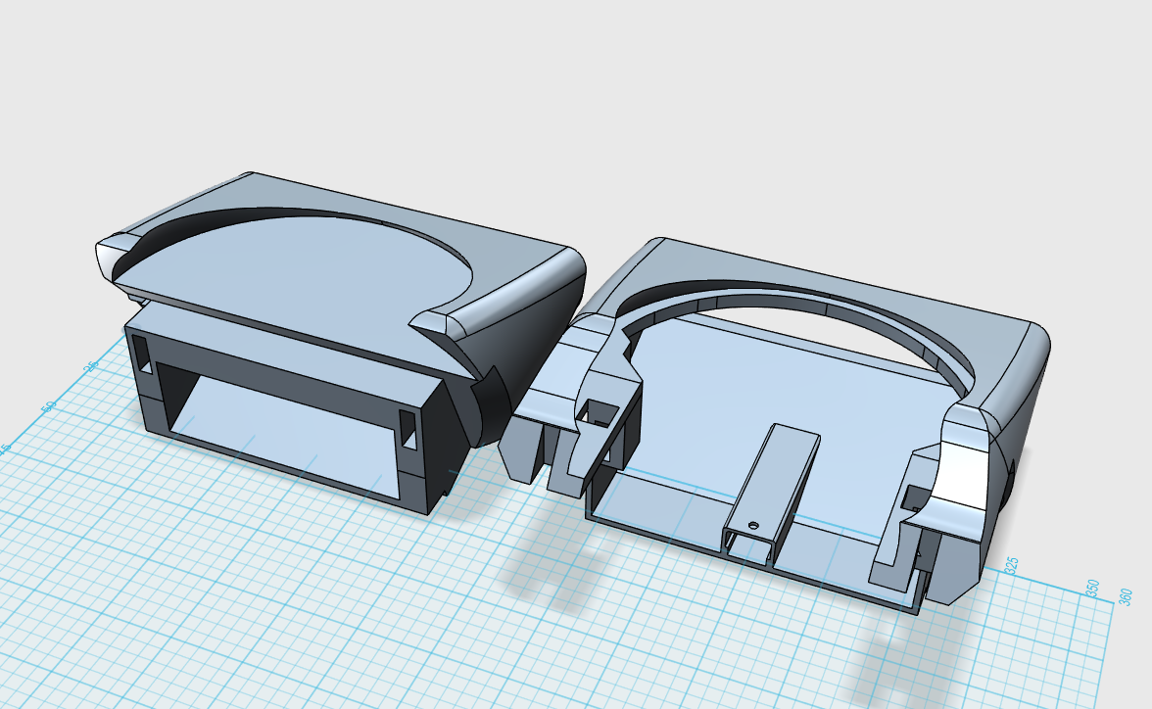
Task: Click the grid label 360
Action: [1125, 596]
